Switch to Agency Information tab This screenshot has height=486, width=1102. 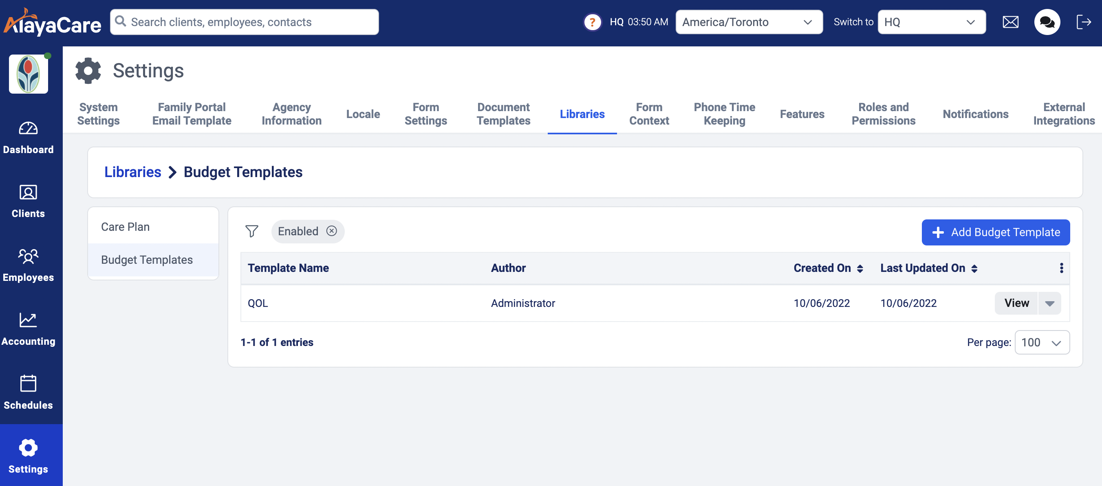click(291, 114)
